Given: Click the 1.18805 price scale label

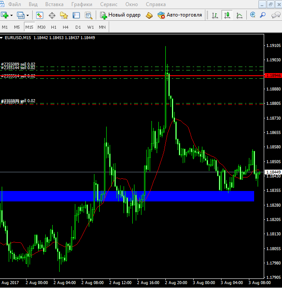Looking at the screenshot, I should (274, 104).
